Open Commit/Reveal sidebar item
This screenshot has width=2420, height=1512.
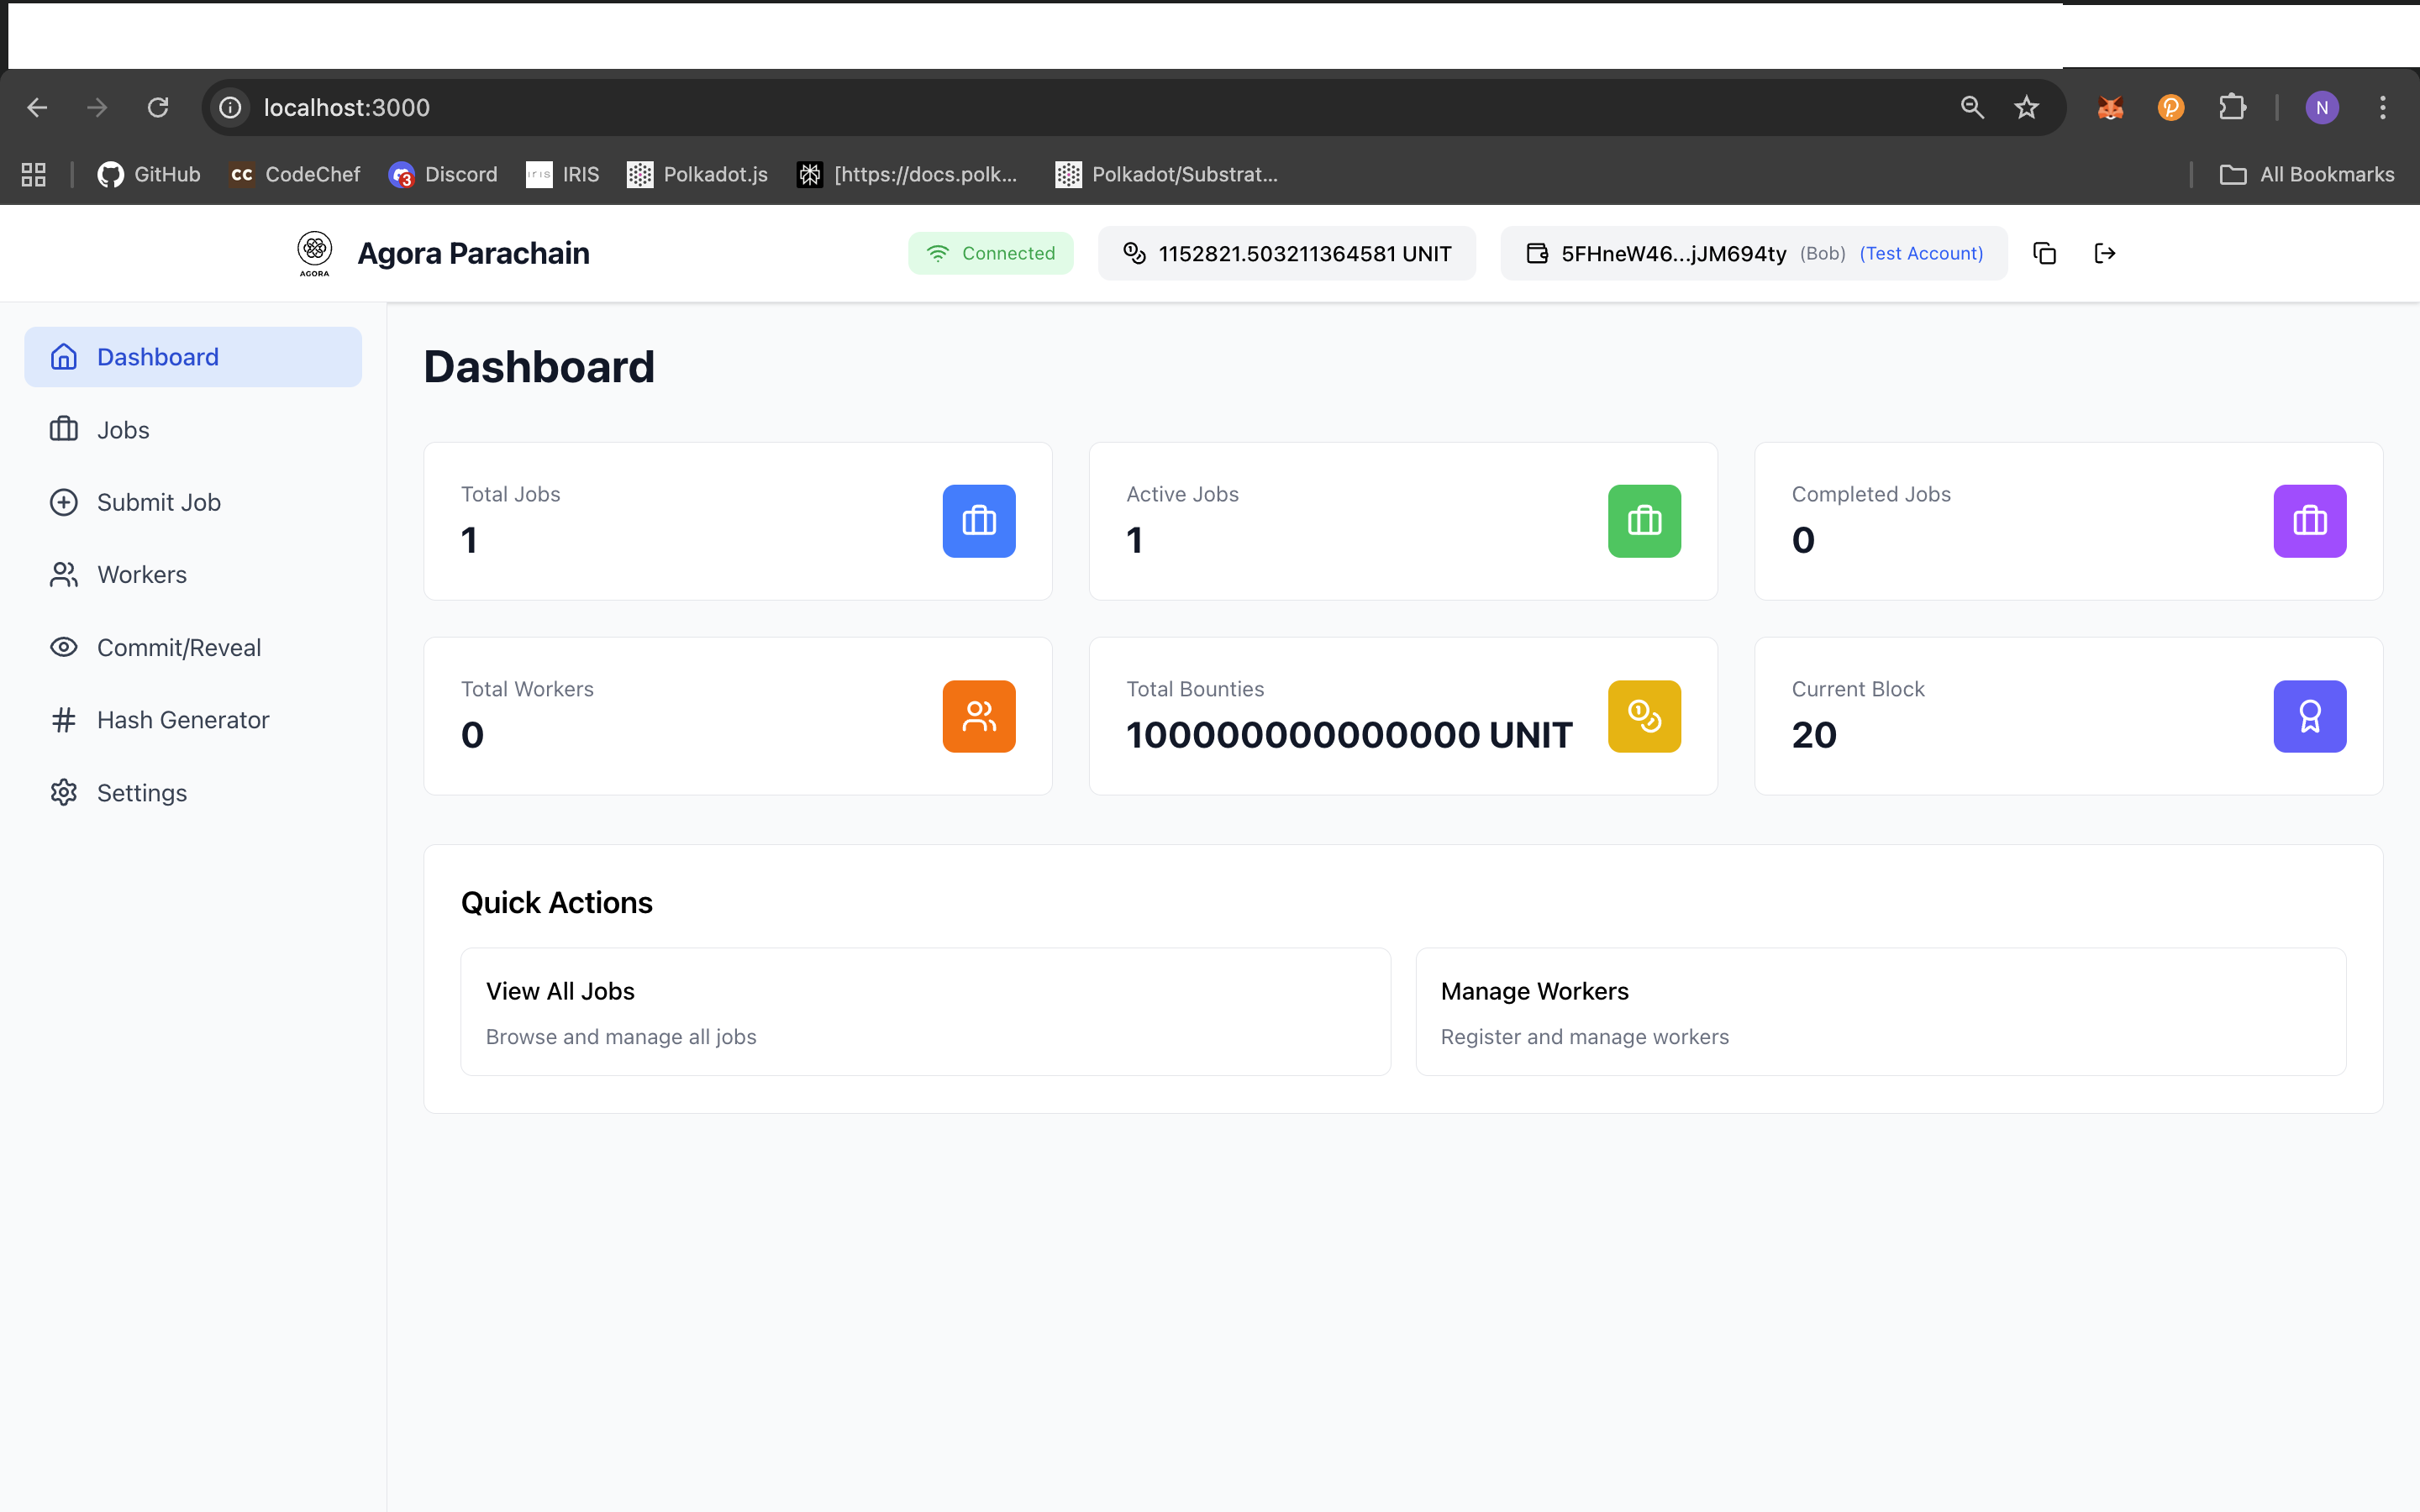178,647
